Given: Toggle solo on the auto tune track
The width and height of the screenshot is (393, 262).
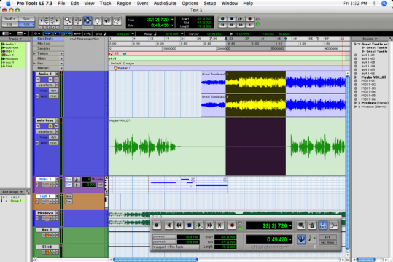Looking at the screenshot, I should (50, 126).
